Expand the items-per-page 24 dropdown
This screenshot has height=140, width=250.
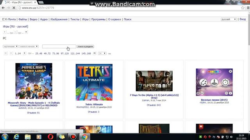coord(102,53)
